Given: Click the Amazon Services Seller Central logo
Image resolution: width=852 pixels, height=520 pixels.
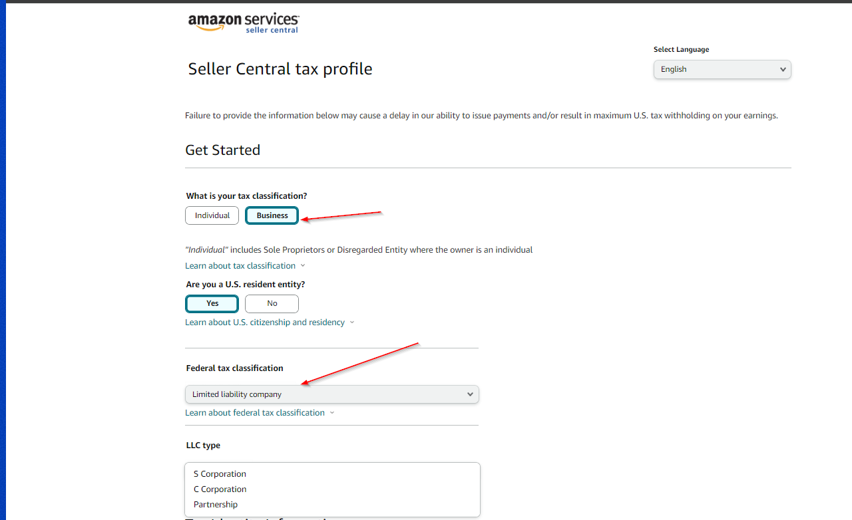Looking at the screenshot, I should click(244, 23).
